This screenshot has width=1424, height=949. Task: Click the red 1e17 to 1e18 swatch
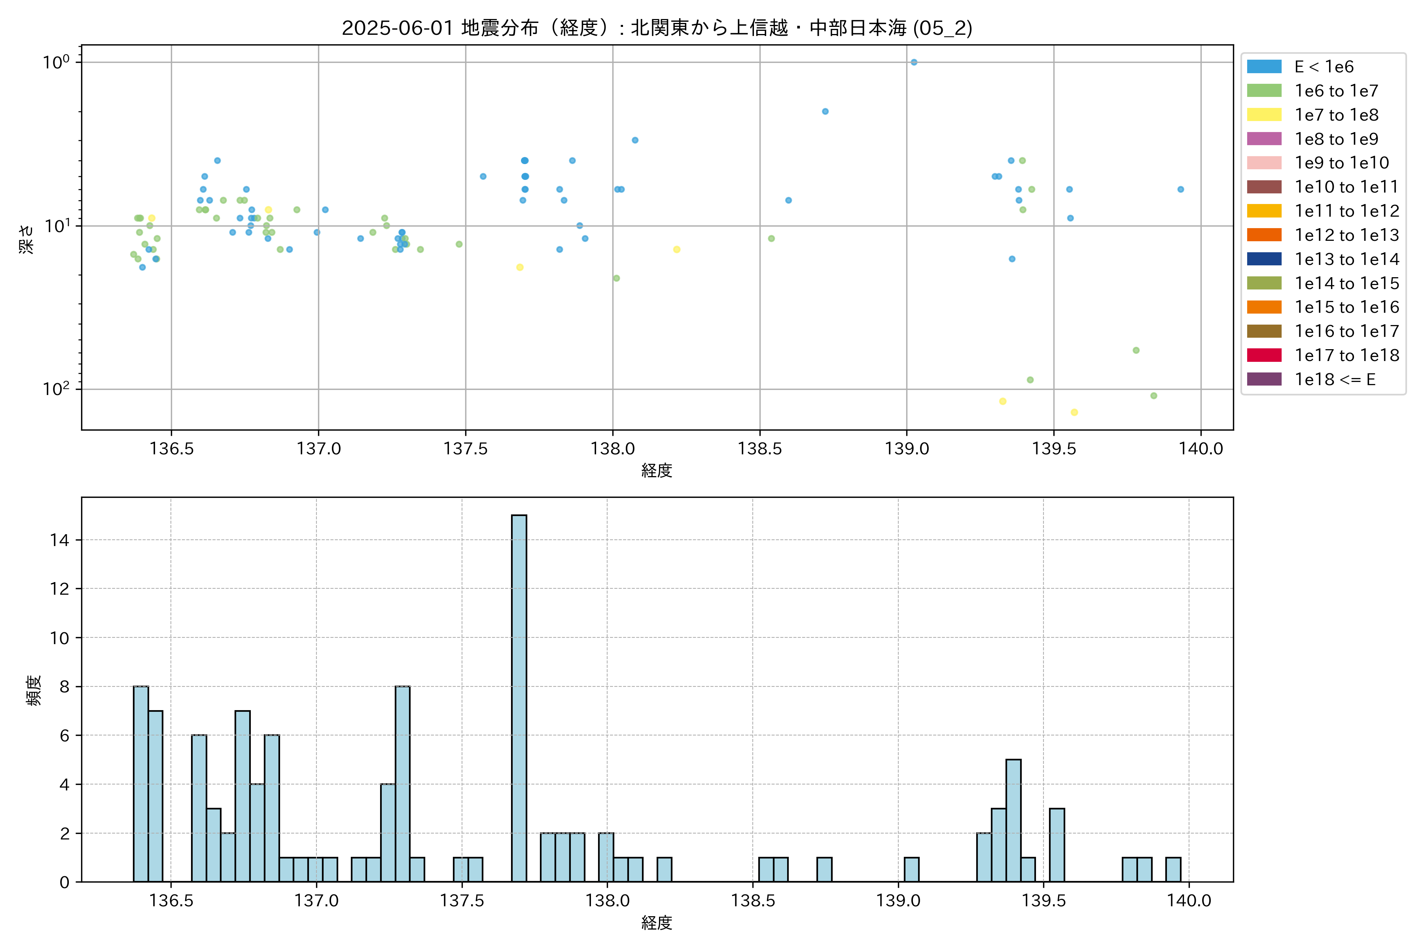(x=1264, y=355)
